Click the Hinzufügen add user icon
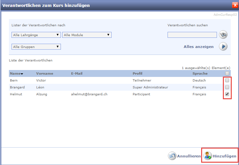Image resolution: width=239 pixels, height=165 pixels. point(208,156)
